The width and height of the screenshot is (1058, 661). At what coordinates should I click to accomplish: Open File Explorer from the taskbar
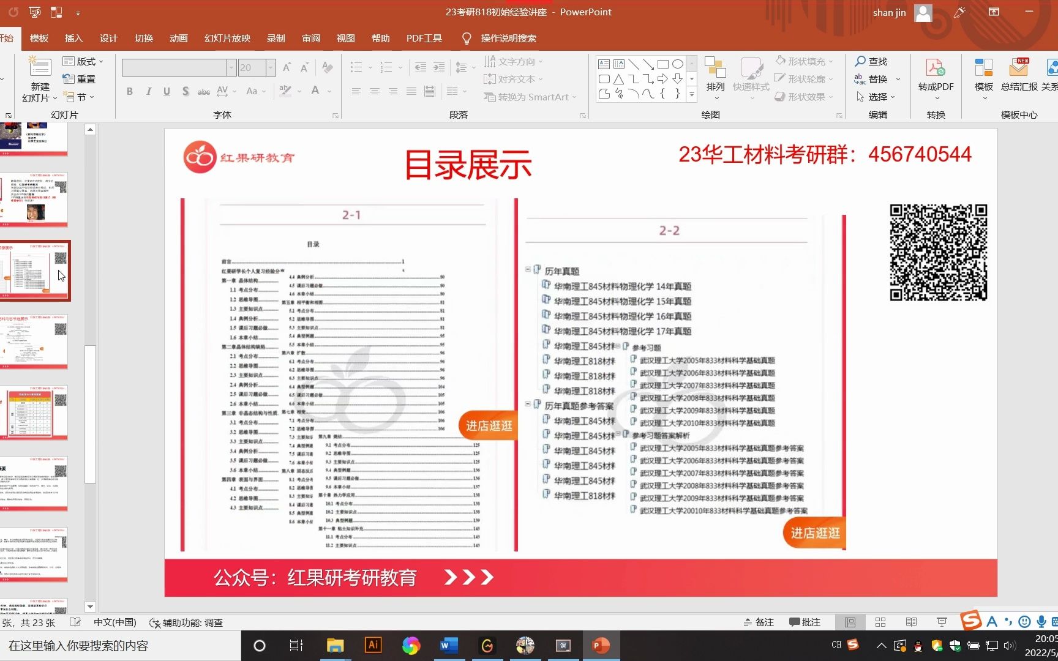coord(335,646)
